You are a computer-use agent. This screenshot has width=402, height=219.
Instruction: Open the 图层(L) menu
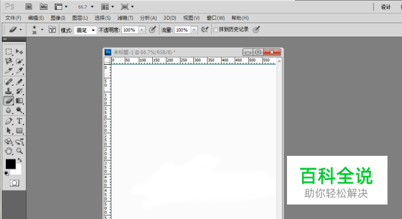point(80,18)
